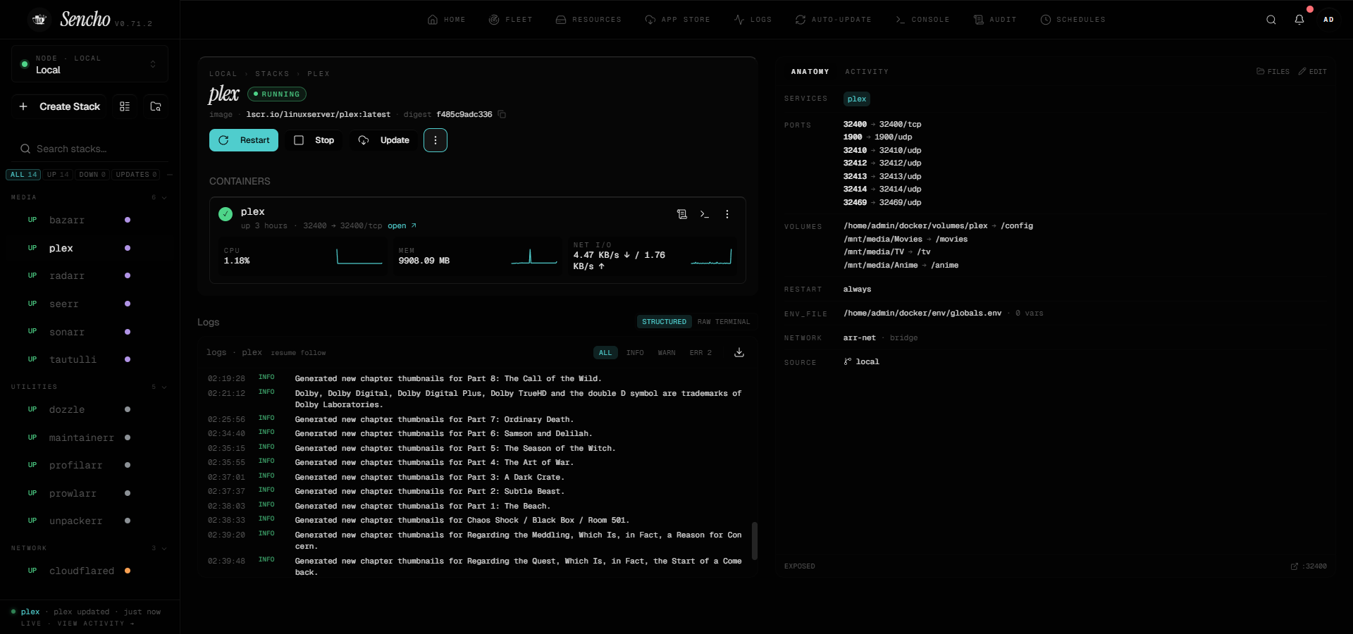The image size is (1353, 634).
Task: Select the UP 14 filter
Action: click(58, 175)
